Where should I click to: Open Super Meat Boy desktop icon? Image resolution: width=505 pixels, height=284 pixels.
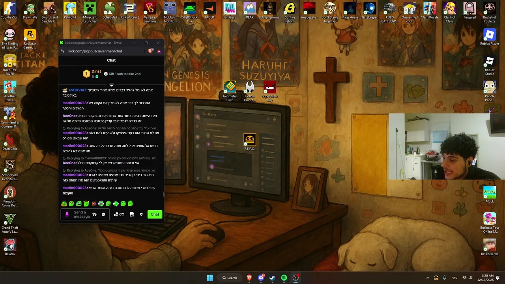[270, 91]
